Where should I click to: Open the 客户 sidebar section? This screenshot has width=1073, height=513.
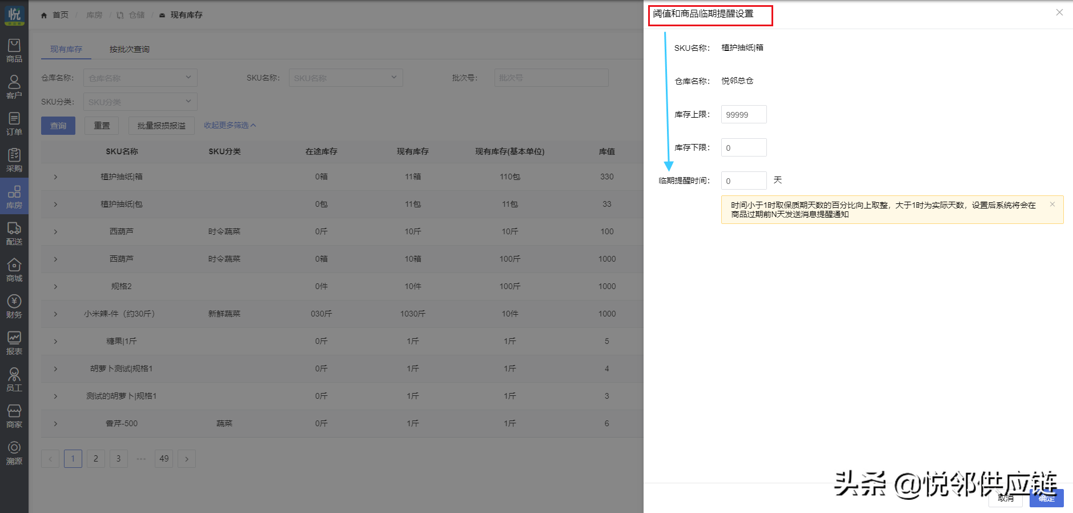click(14, 87)
